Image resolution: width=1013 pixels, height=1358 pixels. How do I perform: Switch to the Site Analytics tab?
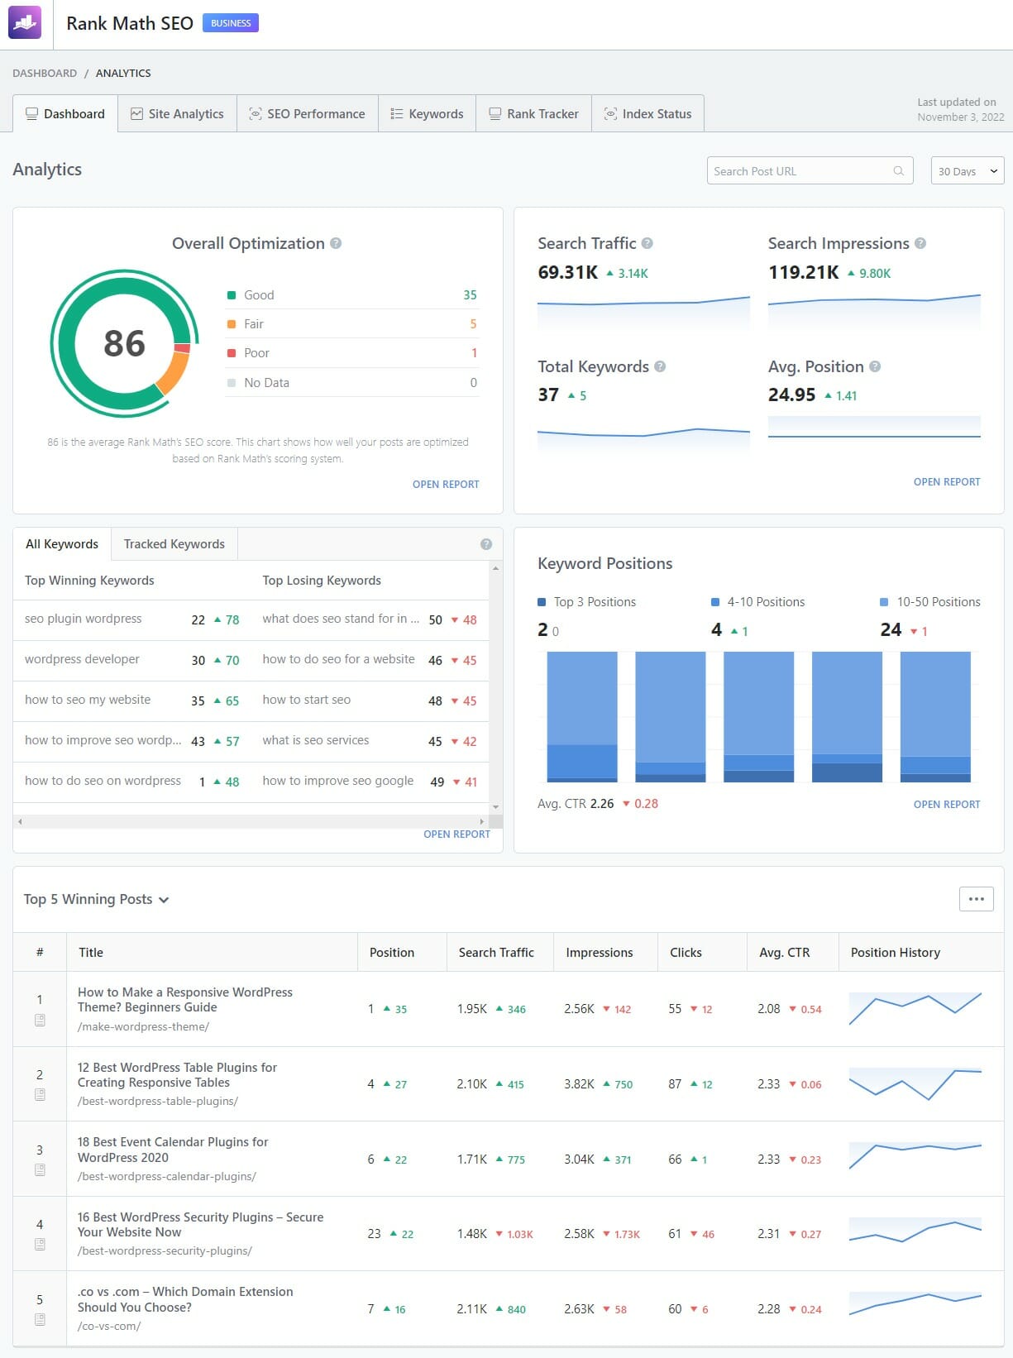pos(177,114)
